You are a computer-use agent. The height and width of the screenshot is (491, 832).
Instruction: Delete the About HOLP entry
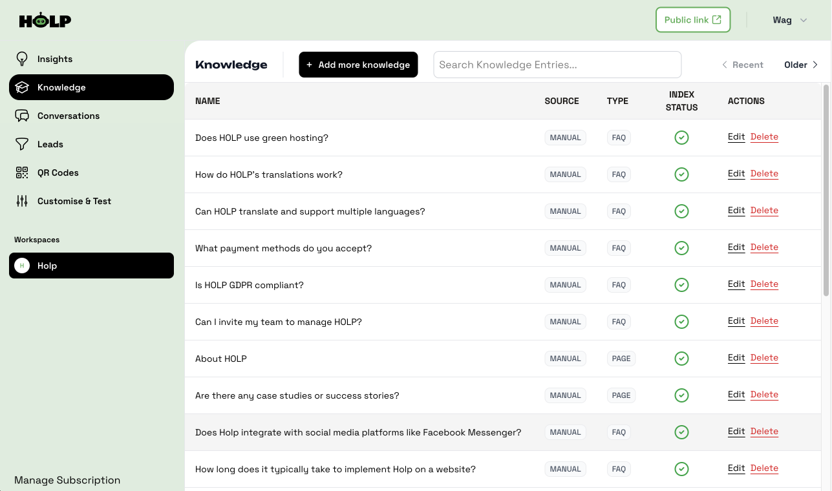764,358
